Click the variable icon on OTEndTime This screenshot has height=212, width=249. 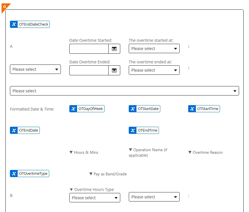tap(132, 130)
